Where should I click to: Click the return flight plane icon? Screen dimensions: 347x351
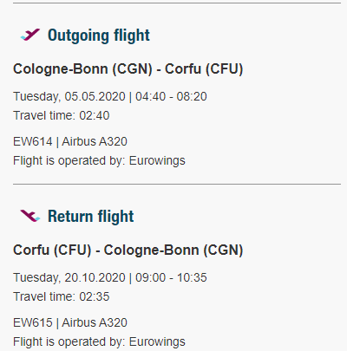[x=30, y=216]
